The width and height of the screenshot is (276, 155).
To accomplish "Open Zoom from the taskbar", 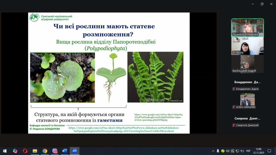I will point(74,151).
